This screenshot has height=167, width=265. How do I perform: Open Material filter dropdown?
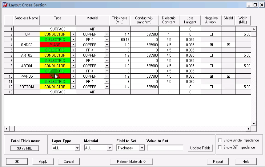pyautogui.click(x=110, y=148)
